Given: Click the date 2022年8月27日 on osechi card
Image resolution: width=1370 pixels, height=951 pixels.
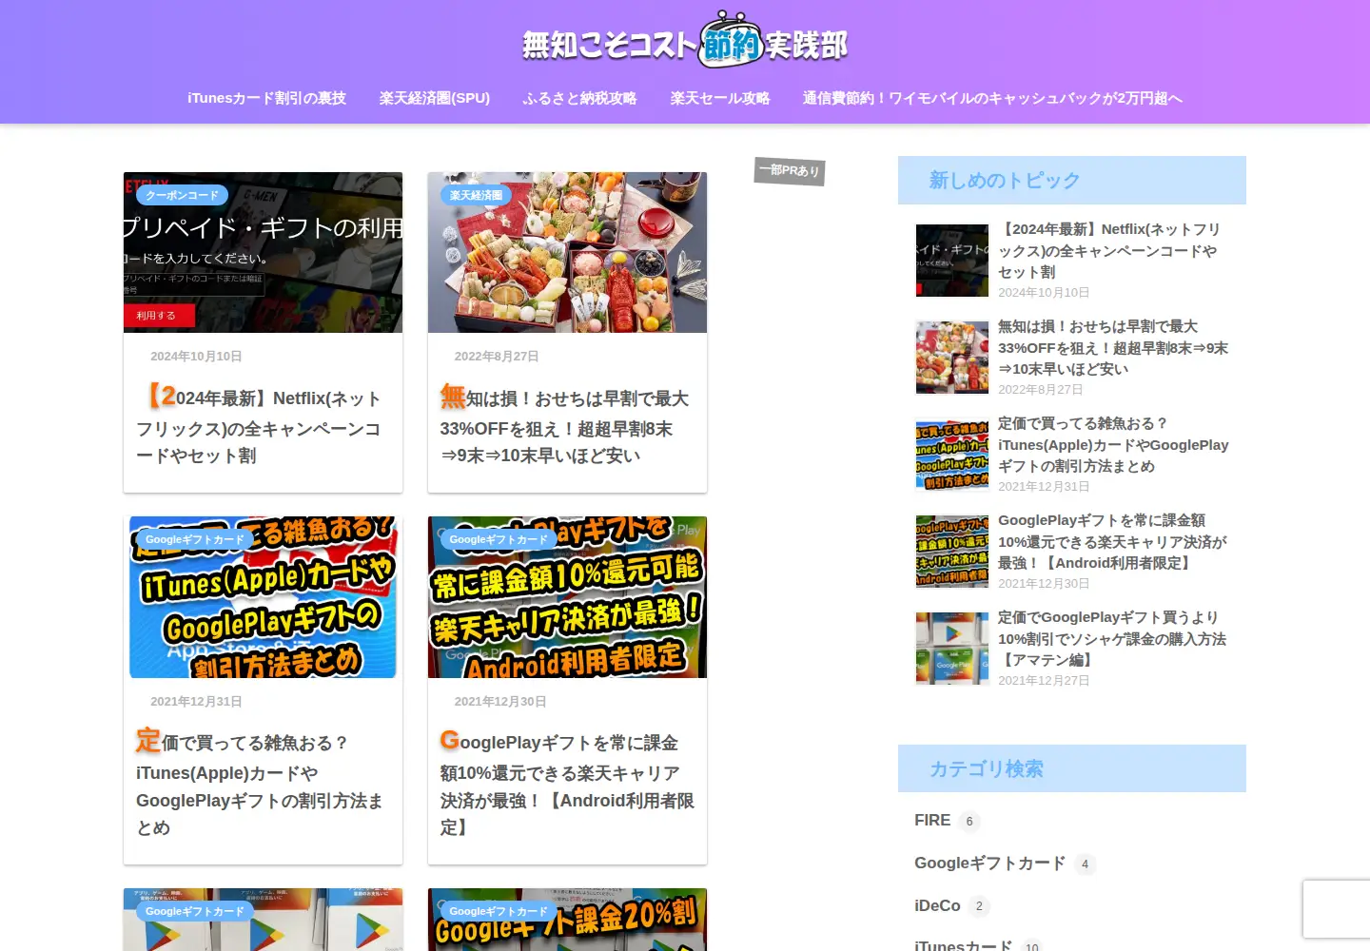Looking at the screenshot, I should pos(497,357).
